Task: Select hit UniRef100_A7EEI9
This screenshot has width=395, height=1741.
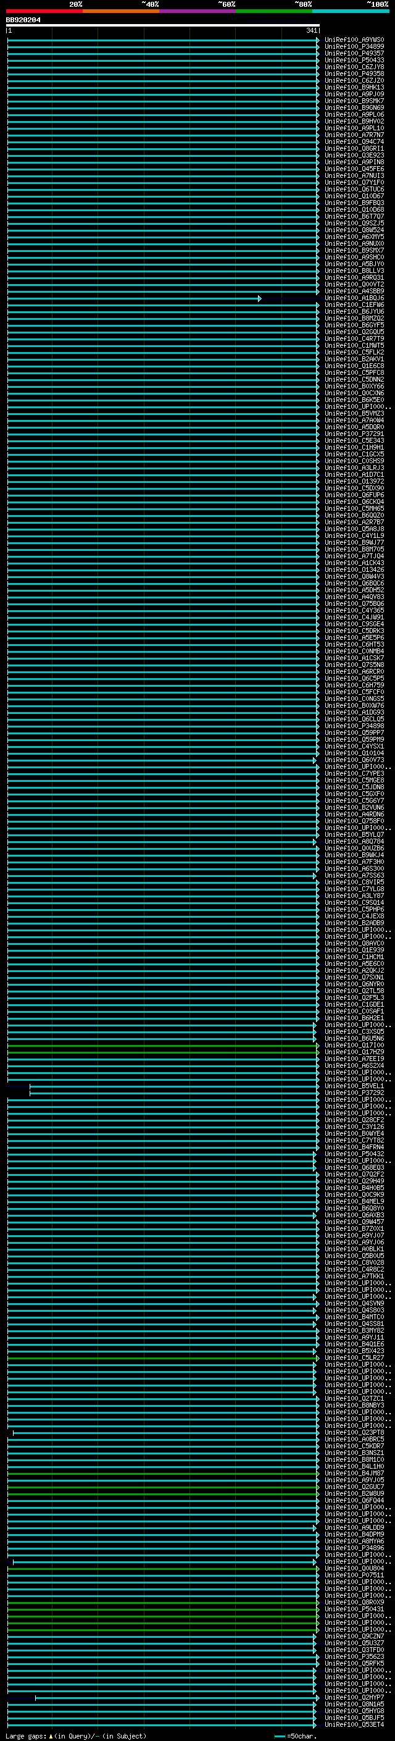Action: pyautogui.click(x=354, y=1059)
